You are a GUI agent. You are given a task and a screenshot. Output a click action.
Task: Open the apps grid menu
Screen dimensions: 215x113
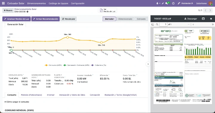coord(3,3)
